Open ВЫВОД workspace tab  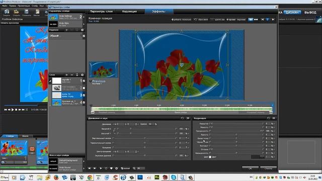310,12
